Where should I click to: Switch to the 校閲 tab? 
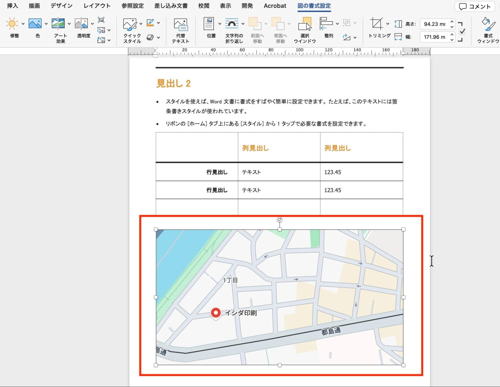point(204,6)
